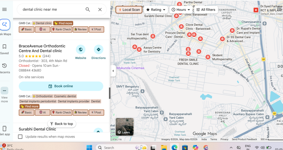Click Local Scan button

(x=129, y=10)
